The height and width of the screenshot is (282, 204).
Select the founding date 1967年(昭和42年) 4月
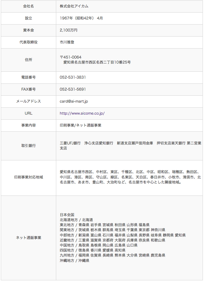pos(81,18)
